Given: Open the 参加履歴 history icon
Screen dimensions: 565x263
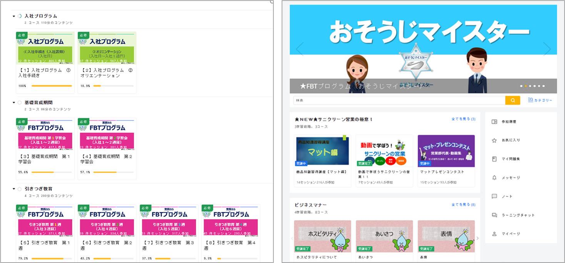Looking at the screenshot, I should [x=494, y=122].
